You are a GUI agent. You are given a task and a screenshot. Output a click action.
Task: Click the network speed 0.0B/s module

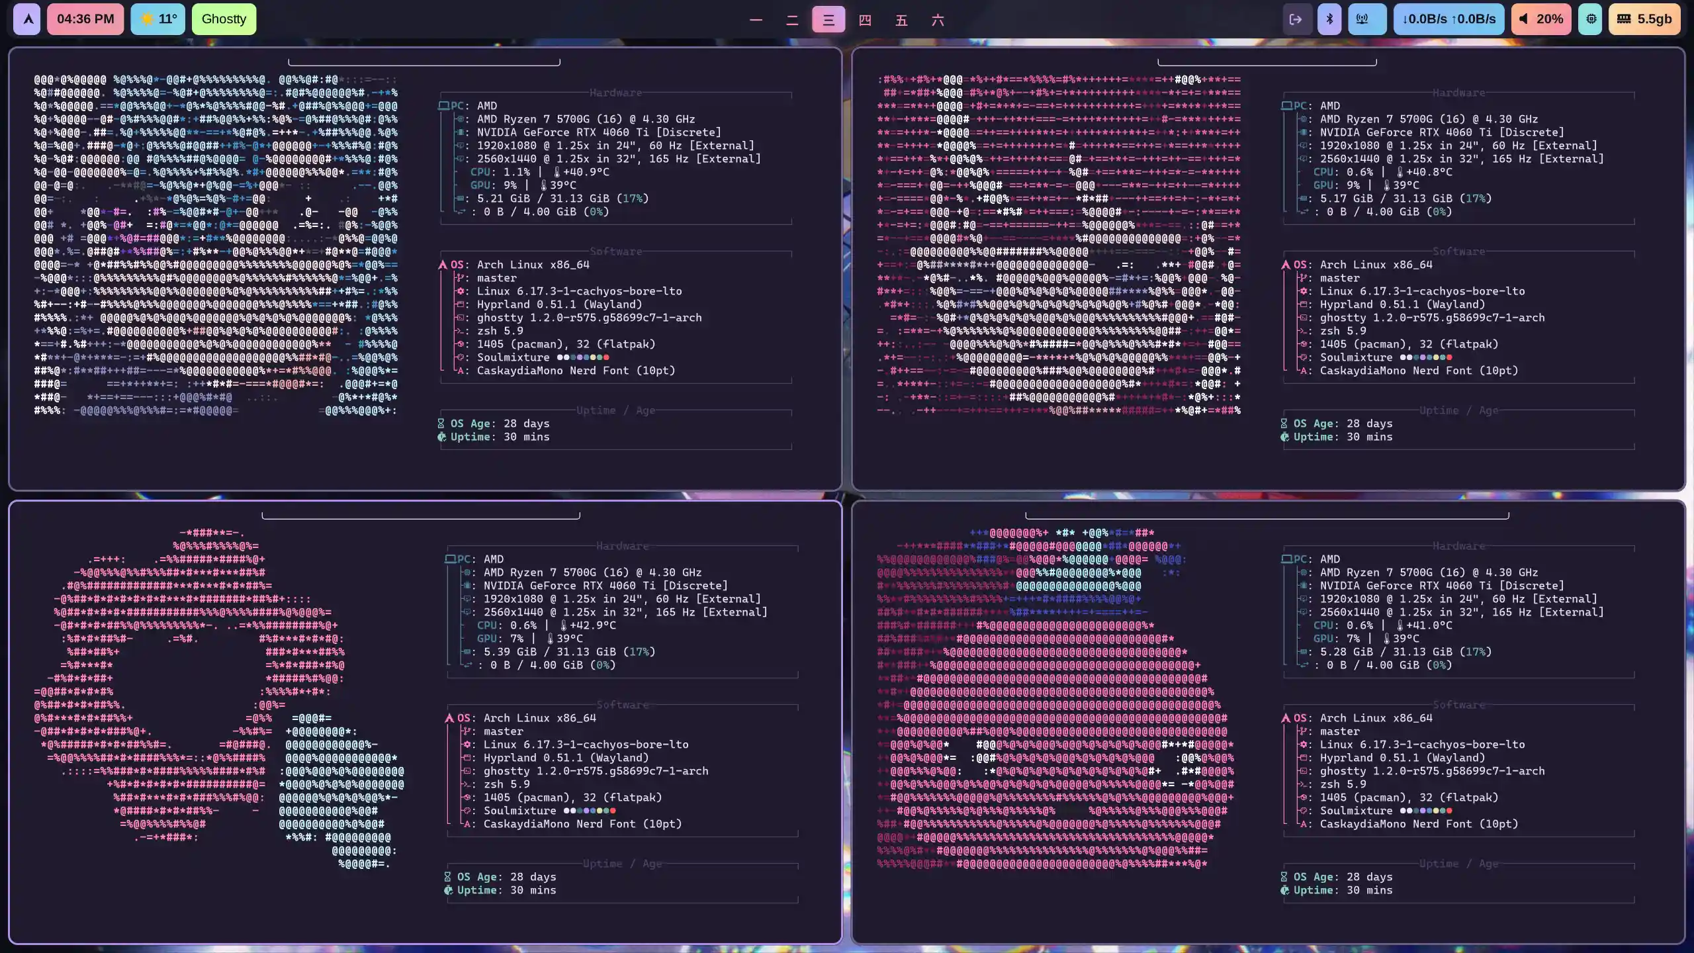coord(1449,19)
